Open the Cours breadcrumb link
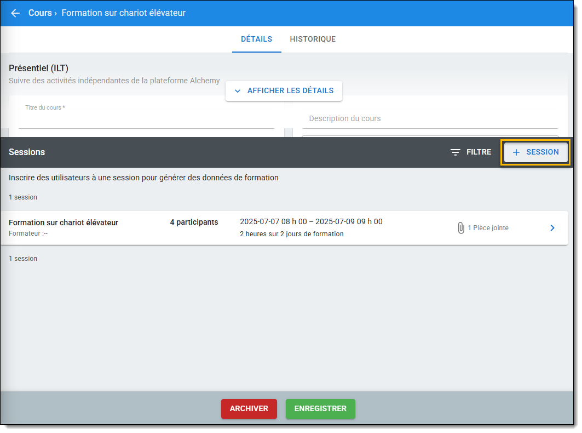Viewport: 582px width, 433px height. (40, 13)
